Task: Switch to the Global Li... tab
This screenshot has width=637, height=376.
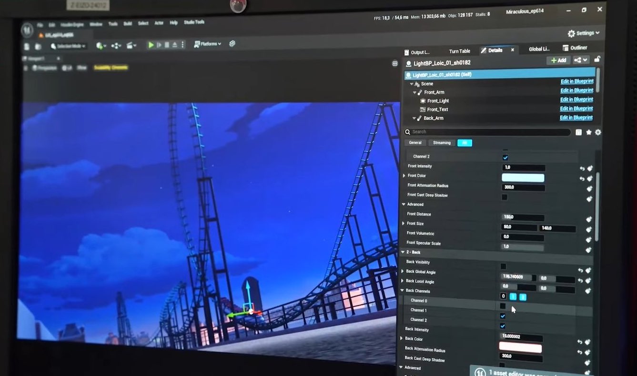Action: pyautogui.click(x=539, y=49)
